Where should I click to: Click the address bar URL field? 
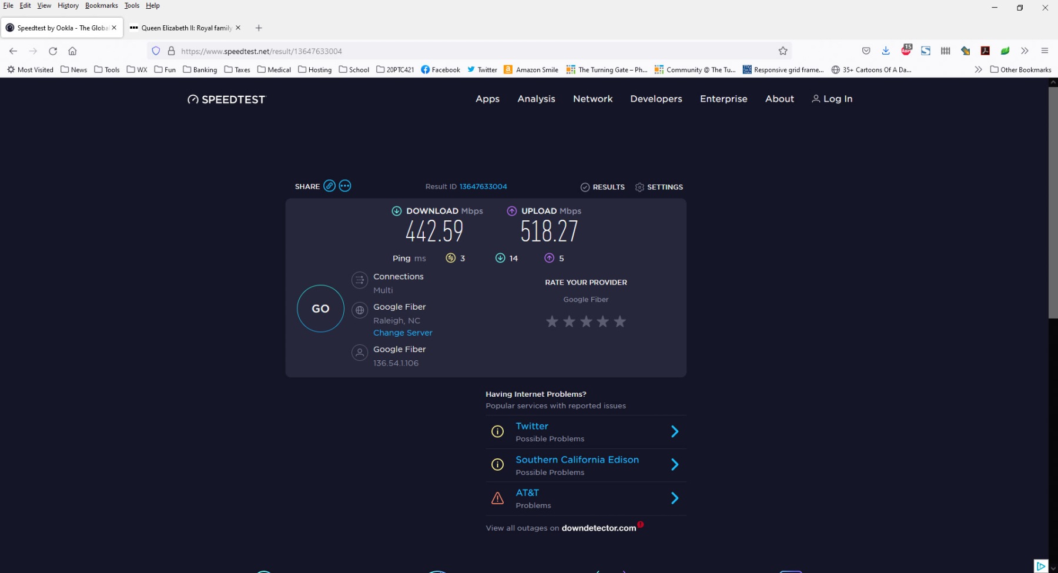click(470, 51)
